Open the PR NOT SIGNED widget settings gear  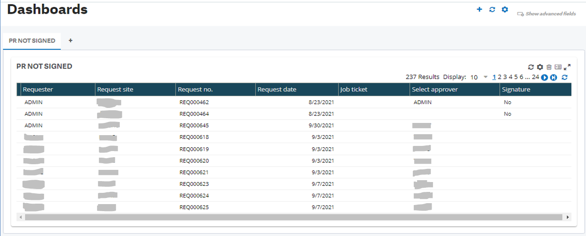(x=540, y=68)
